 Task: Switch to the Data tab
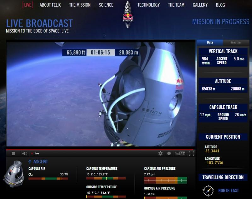(x=210, y=42)
